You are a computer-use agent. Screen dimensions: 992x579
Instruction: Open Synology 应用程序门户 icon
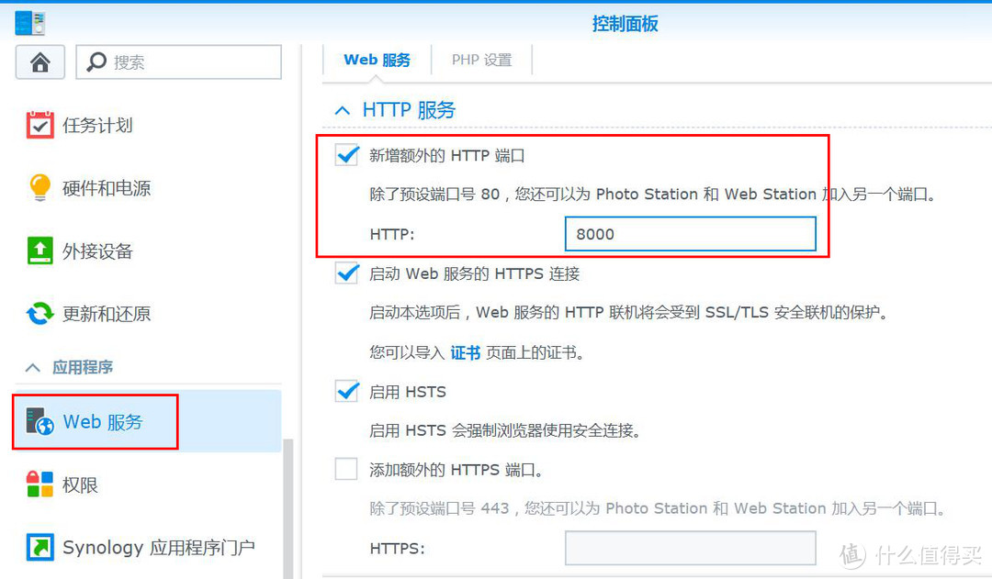pos(39,547)
